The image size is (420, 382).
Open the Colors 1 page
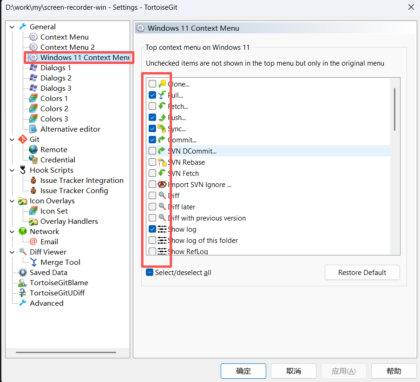[54, 99]
